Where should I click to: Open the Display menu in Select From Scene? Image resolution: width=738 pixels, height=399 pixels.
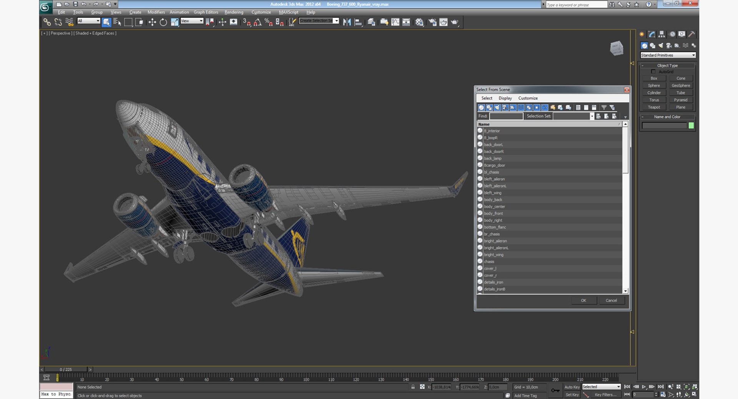point(505,98)
